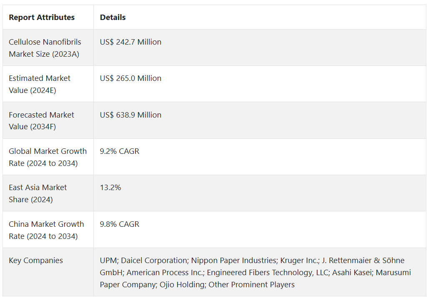
Task: Select the China Market Growth Rate cell
Action: click(x=46, y=230)
